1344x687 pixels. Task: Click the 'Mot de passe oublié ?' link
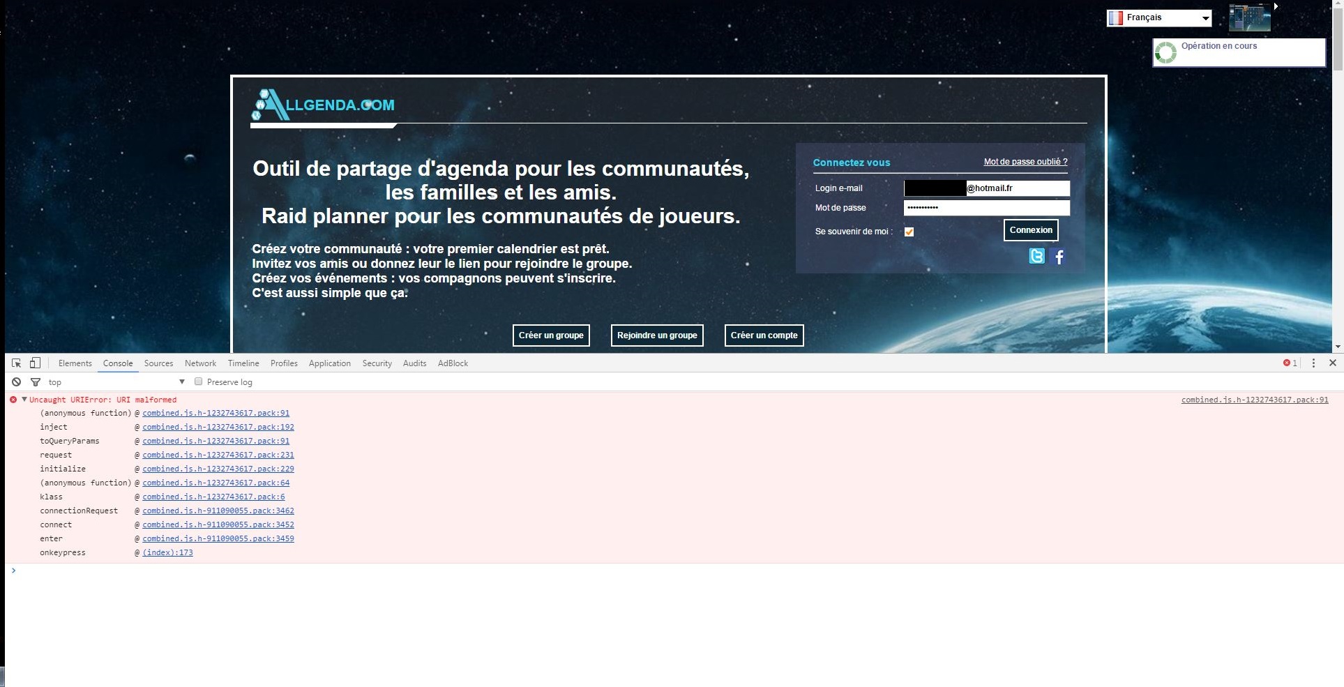1025,162
